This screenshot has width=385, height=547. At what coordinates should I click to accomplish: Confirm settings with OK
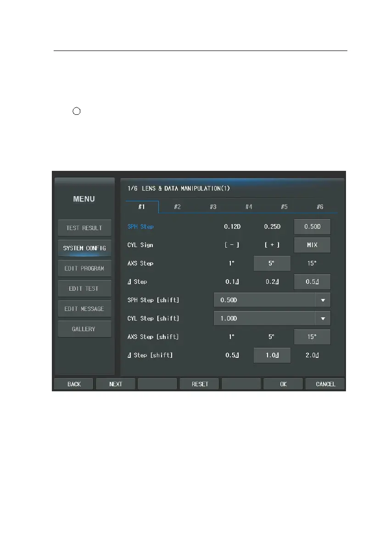point(283,384)
